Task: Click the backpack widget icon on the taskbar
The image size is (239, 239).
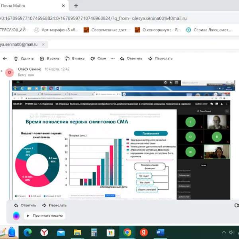Action: point(12,232)
